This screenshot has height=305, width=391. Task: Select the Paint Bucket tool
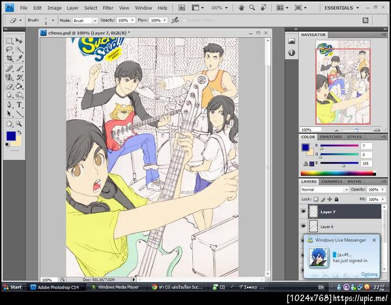click(19, 86)
